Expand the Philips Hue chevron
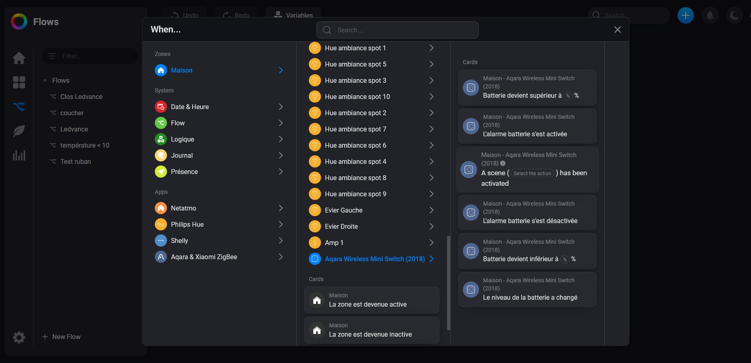Viewport: 751px width, 363px height. click(x=281, y=224)
